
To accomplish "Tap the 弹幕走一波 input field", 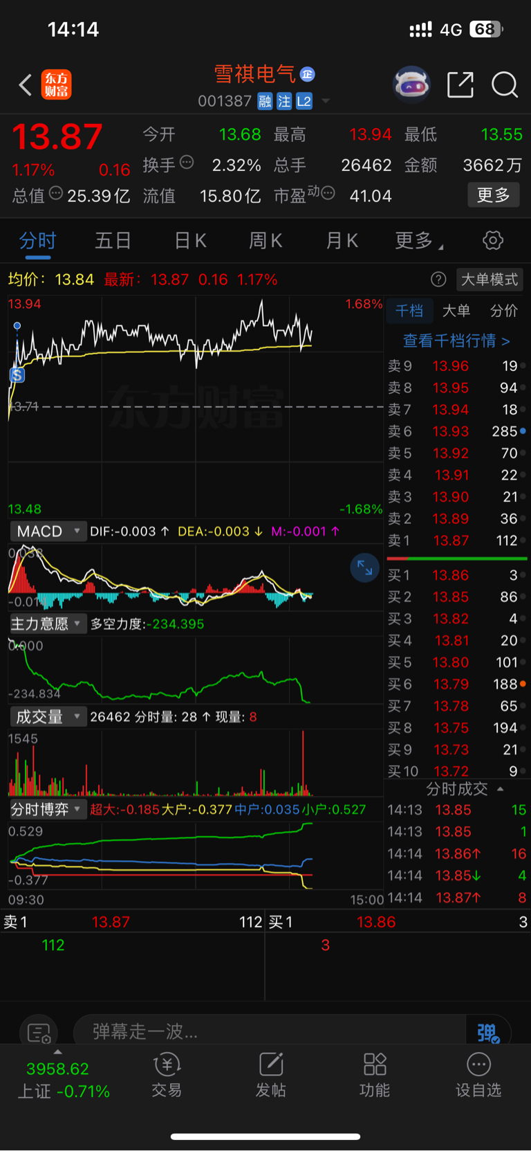I will tap(270, 1032).
